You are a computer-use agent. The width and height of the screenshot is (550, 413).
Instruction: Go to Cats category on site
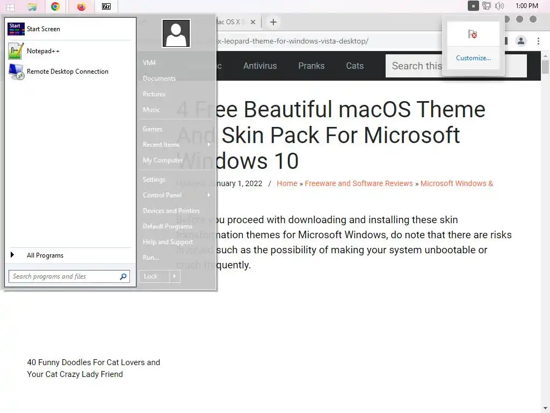coord(354,66)
